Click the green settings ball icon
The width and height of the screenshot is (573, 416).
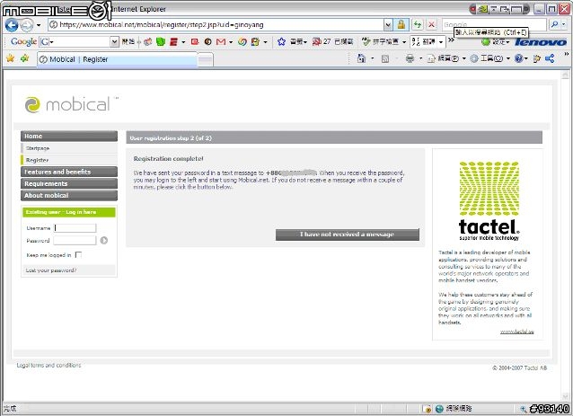click(485, 42)
